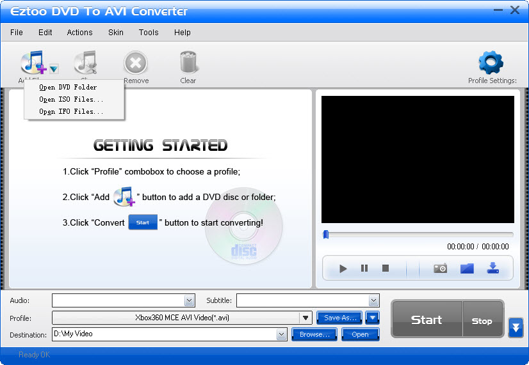Viewport: 529px width, 365px height.
Task: Choose Open IFO Files... menu entry
Action: coord(71,111)
